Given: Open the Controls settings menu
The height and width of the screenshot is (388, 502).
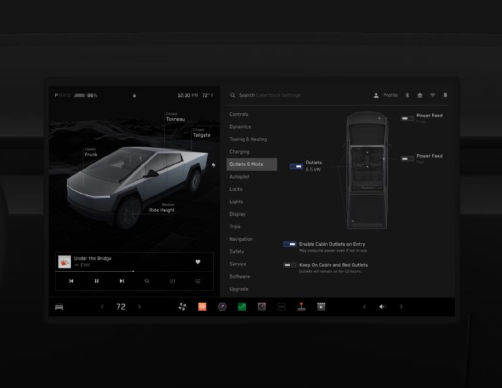Looking at the screenshot, I should 239,114.
